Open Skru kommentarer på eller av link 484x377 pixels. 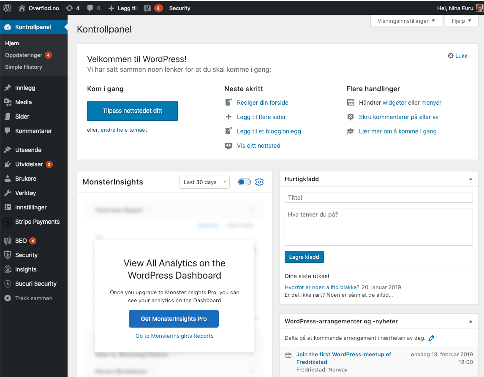point(399,117)
